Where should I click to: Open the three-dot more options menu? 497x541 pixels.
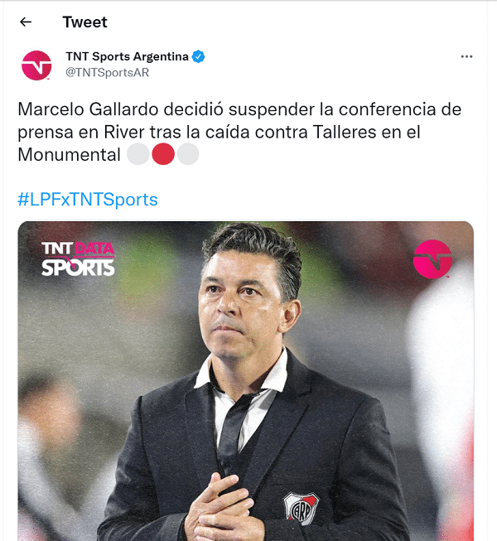(466, 56)
